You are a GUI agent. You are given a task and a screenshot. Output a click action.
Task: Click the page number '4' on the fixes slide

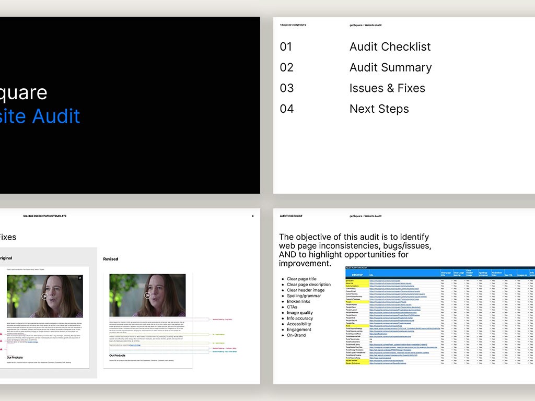252,216
